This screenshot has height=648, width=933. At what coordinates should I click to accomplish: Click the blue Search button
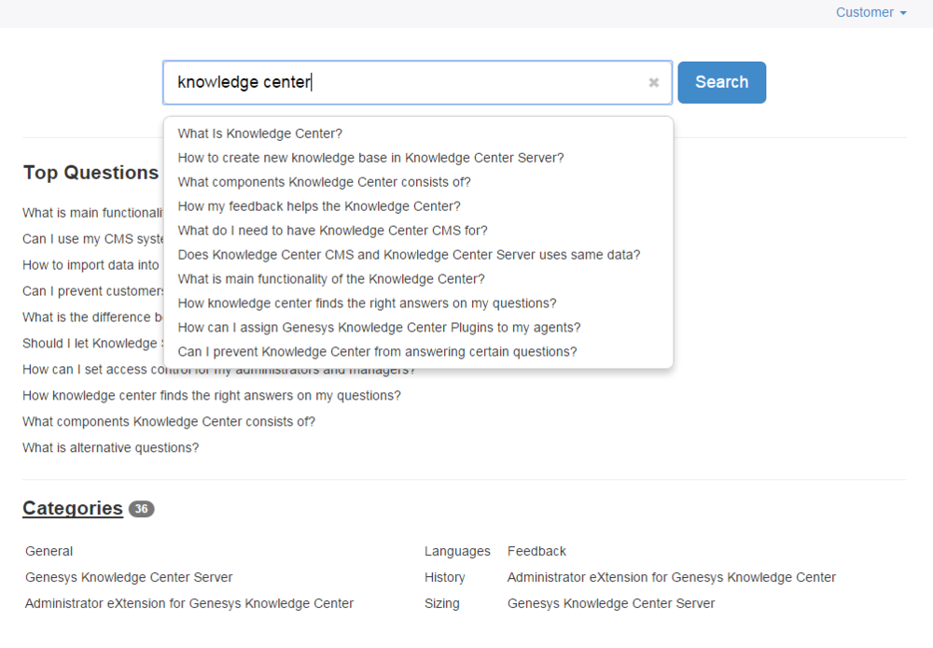(722, 82)
